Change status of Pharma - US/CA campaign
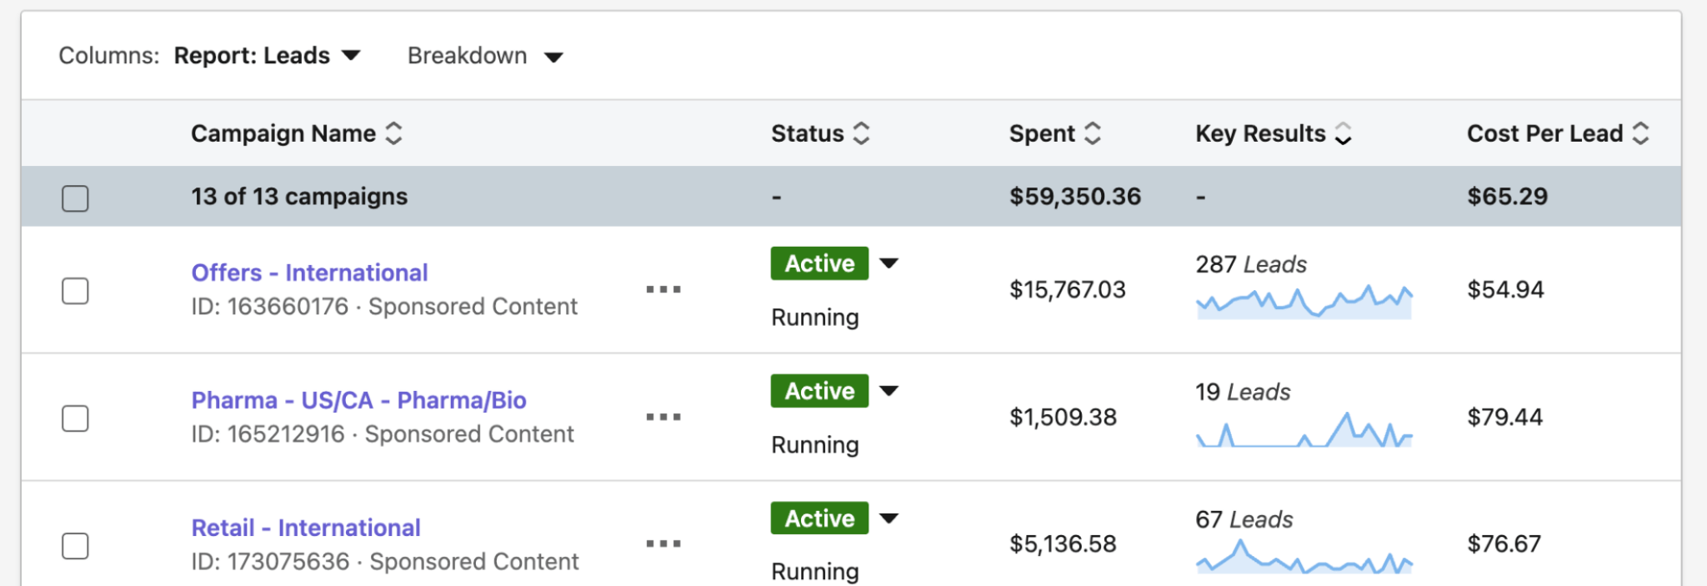Viewport: 1707px width, 586px height. coord(889,391)
